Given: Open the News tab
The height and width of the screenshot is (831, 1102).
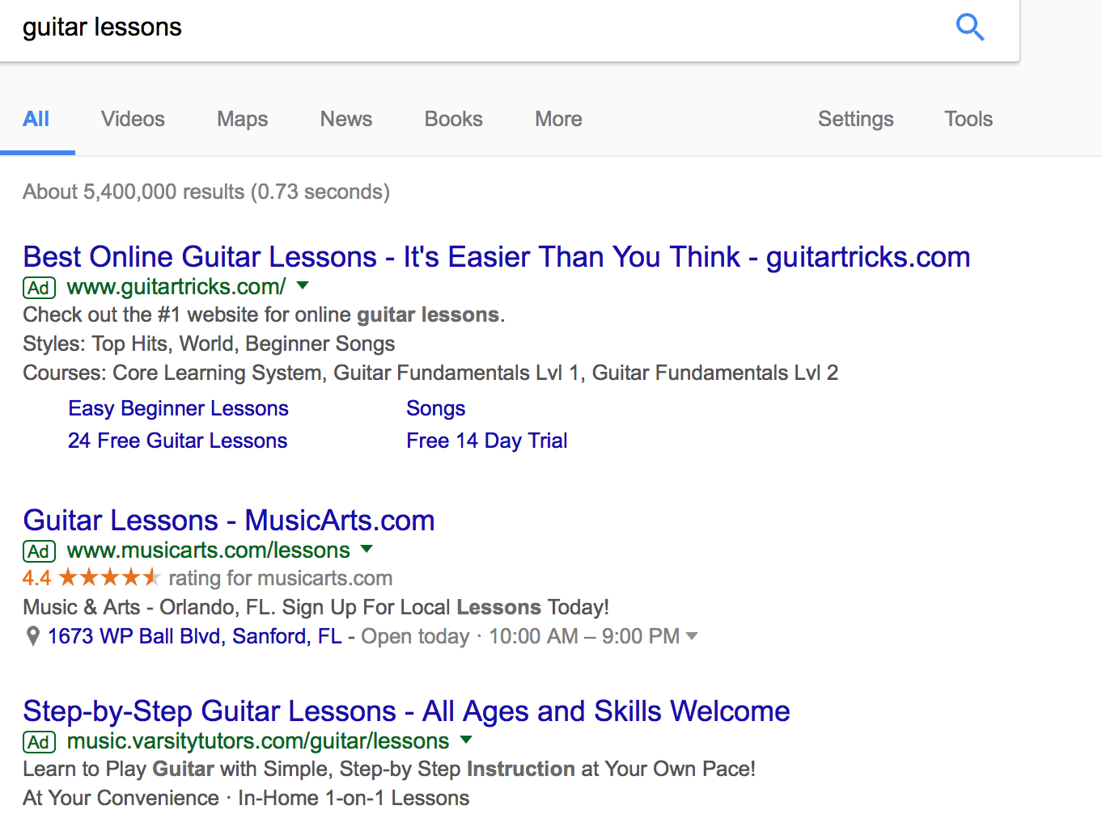Looking at the screenshot, I should coord(345,119).
